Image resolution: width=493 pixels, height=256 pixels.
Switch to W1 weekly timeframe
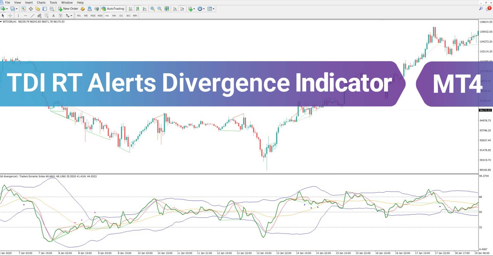point(128,16)
